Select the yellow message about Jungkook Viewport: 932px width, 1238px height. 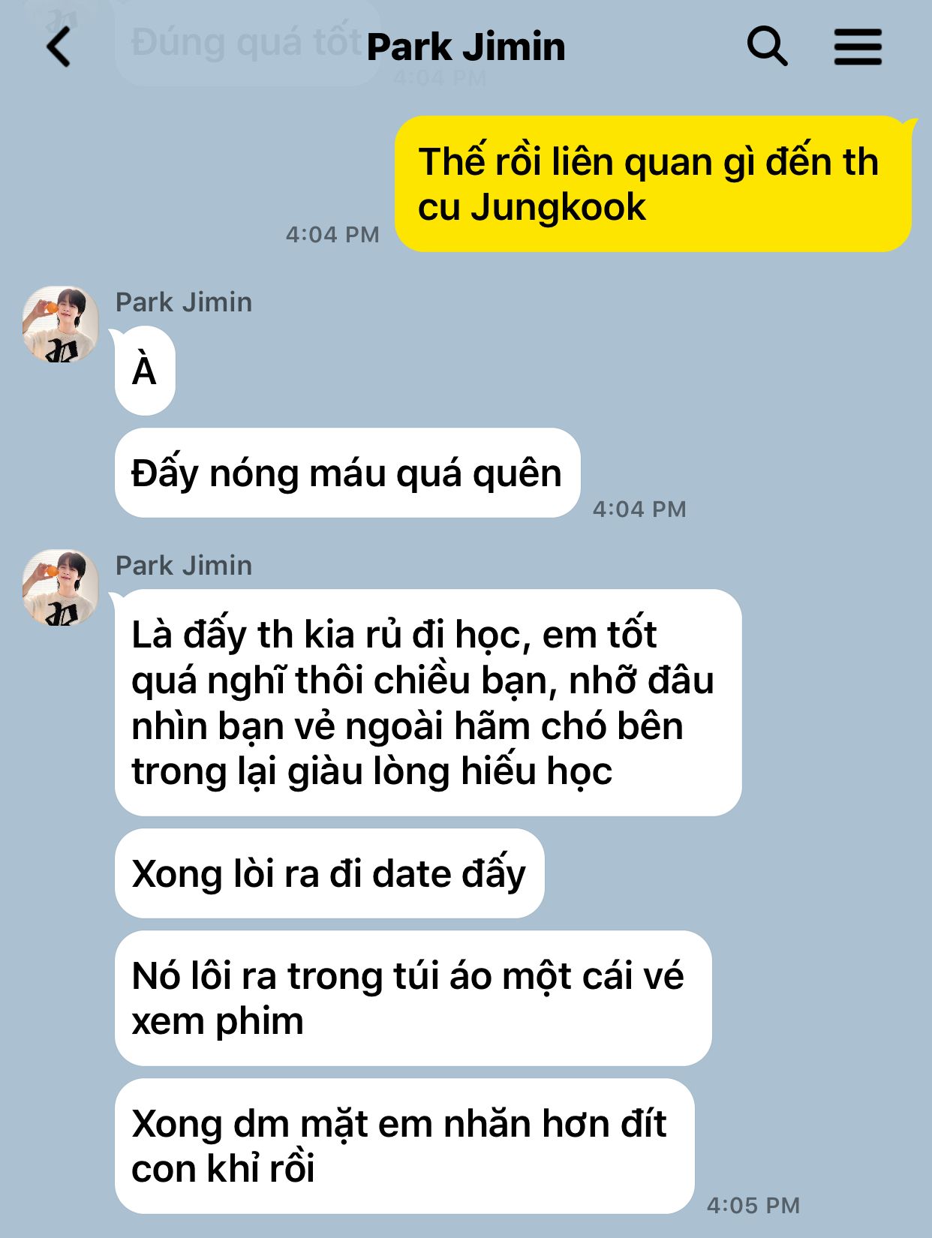(x=653, y=184)
